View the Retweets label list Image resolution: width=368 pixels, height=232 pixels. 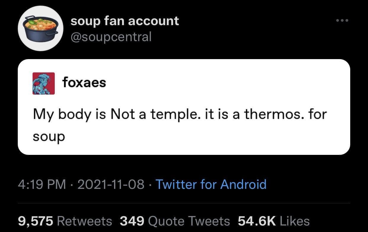pyautogui.click(x=84, y=221)
